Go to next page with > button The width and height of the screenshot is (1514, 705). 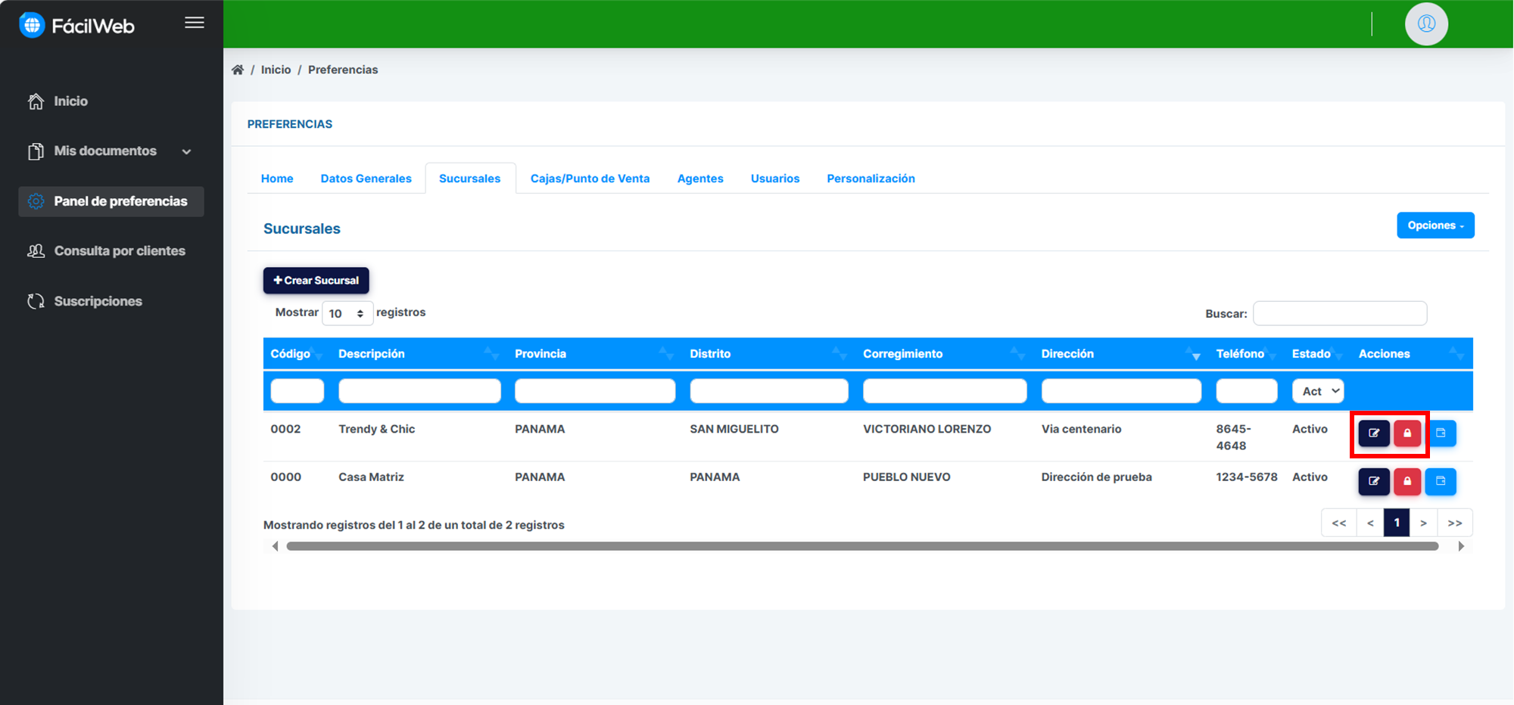(1423, 523)
